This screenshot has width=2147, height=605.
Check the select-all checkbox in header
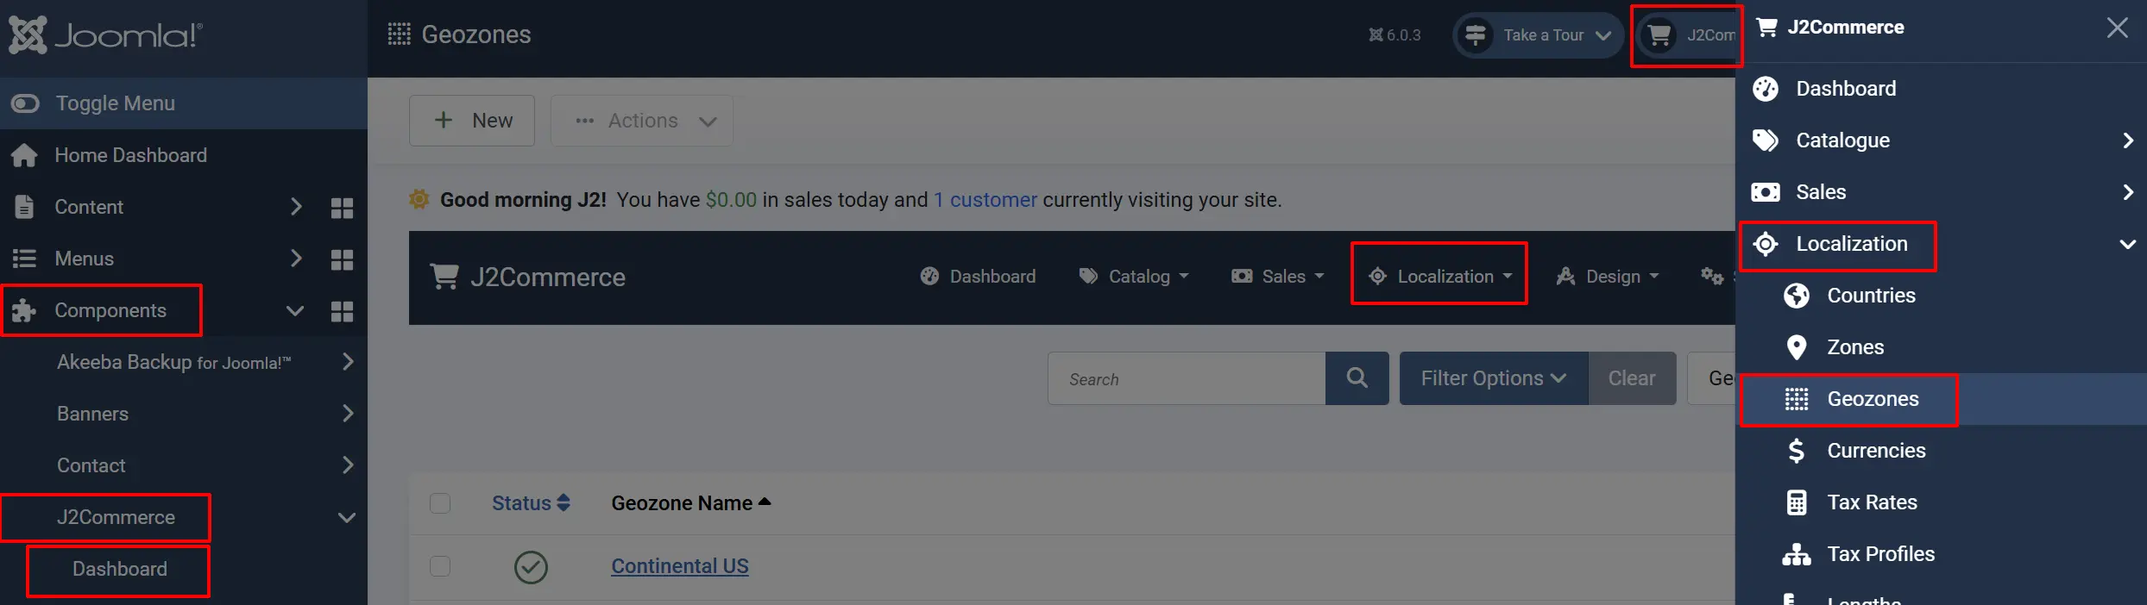(440, 503)
